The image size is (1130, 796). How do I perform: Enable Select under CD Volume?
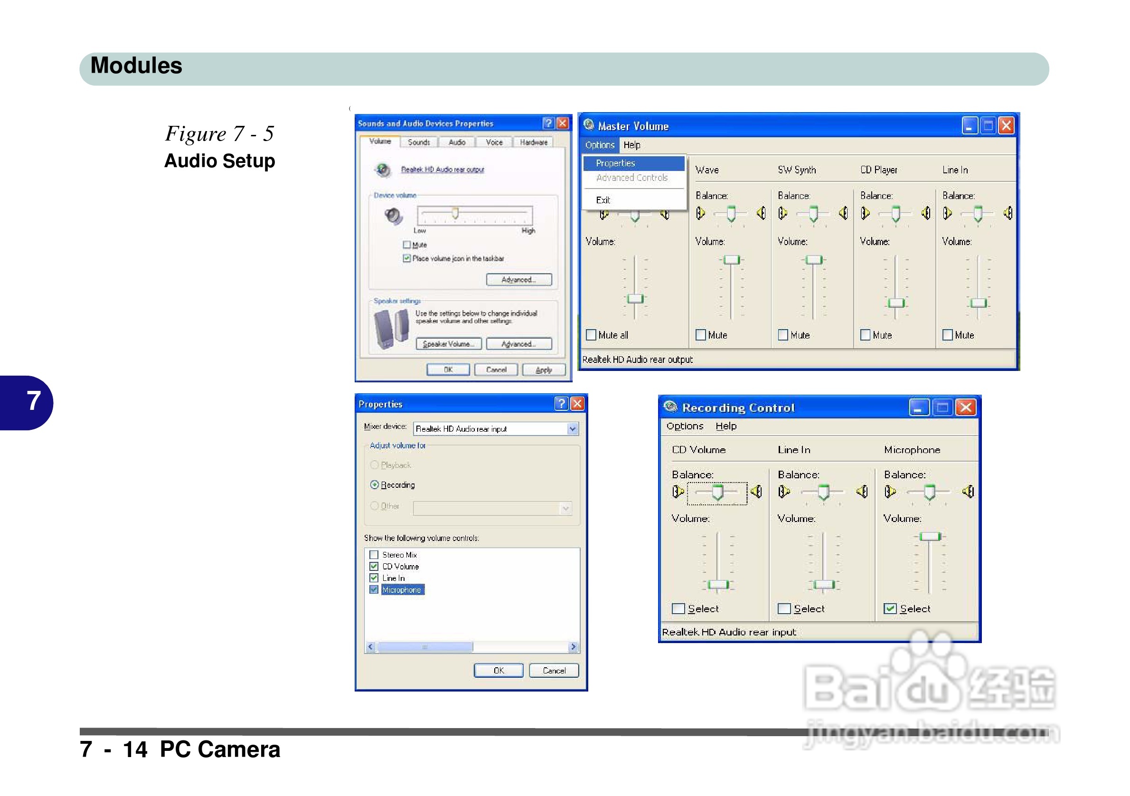pyautogui.click(x=678, y=608)
